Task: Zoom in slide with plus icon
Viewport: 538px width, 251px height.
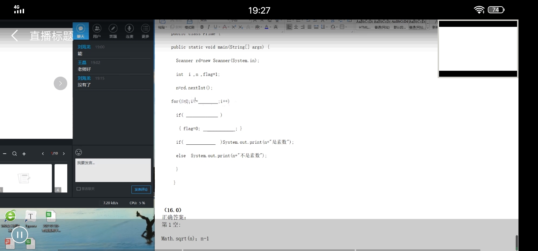Action: (x=24, y=154)
